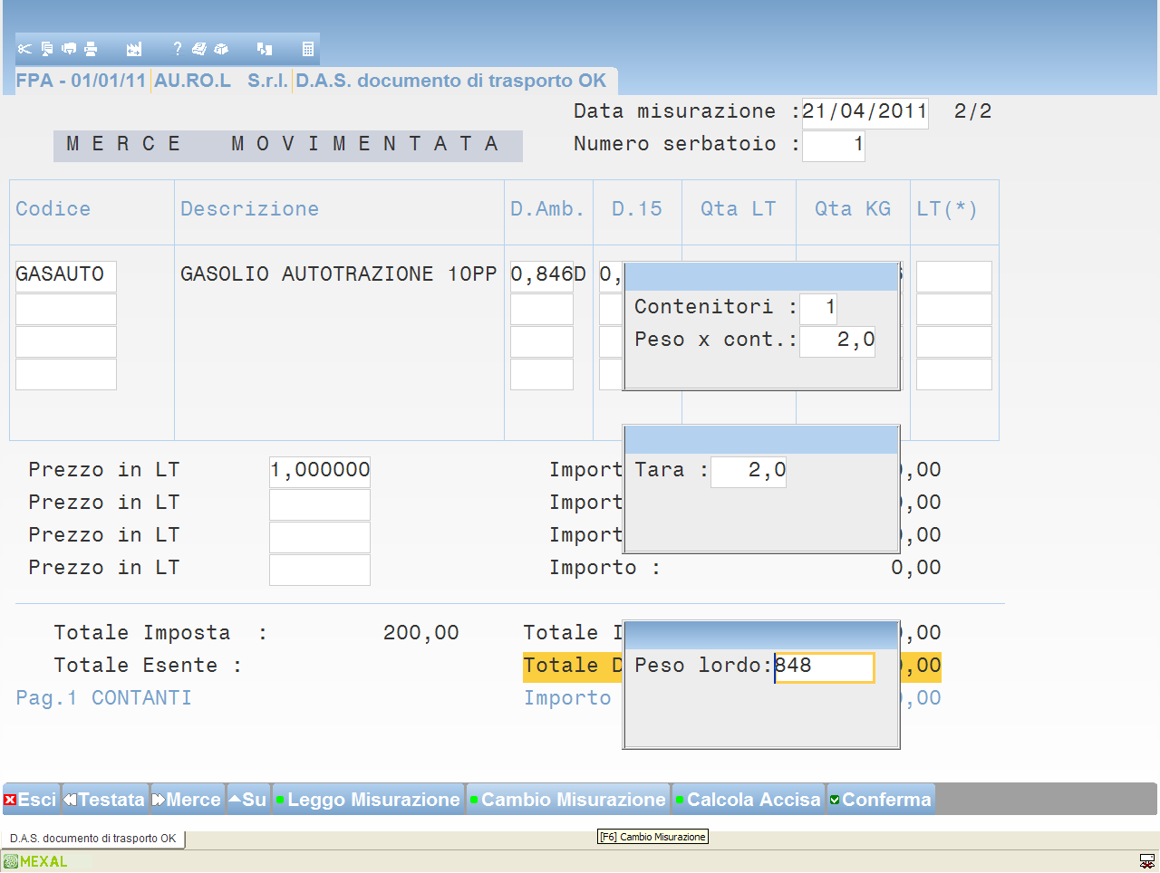This screenshot has height=873, width=1160.
Task: Open the calculator icon in toolbar
Action: pos(308,49)
